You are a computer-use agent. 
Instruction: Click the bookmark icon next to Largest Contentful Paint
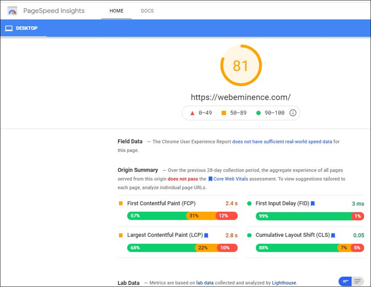(206, 235)
